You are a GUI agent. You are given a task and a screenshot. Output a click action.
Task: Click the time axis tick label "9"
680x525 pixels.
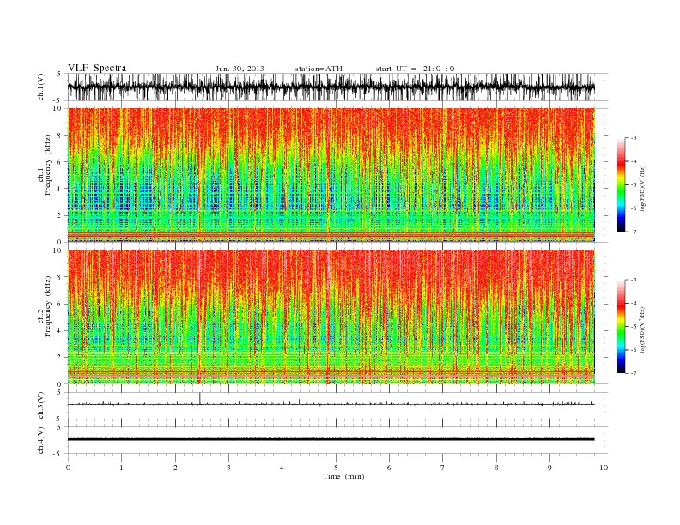[x=549, y=468]
